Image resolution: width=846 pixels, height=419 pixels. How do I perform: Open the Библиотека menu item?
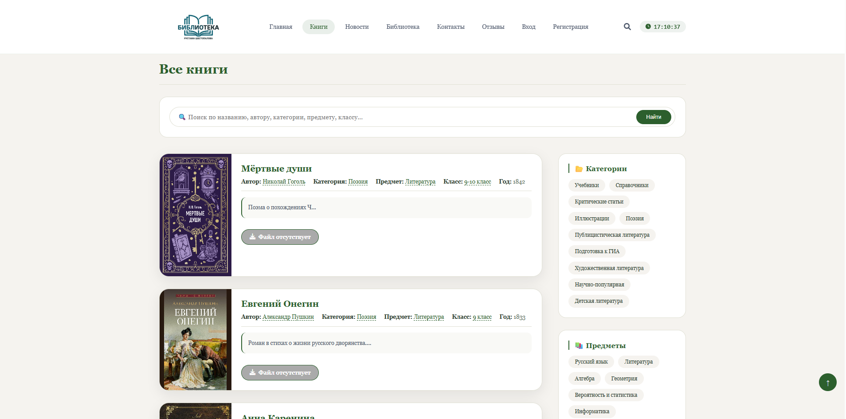point(403,27)
